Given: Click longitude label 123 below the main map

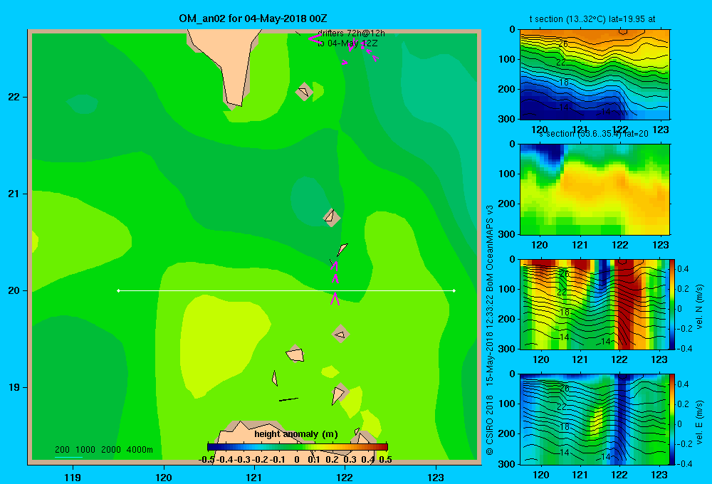Looking at the screenshot, I should tap(436, 477).
